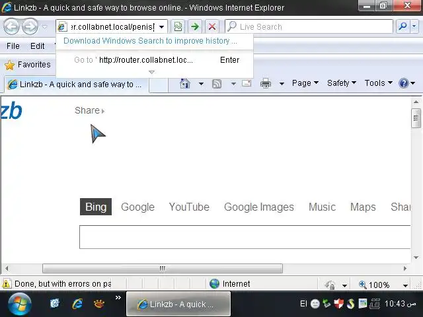Image resolution: width=423 pixels, height=317 pixels.
Task: Click the Linkzb logo
Action: click(11, 111)
